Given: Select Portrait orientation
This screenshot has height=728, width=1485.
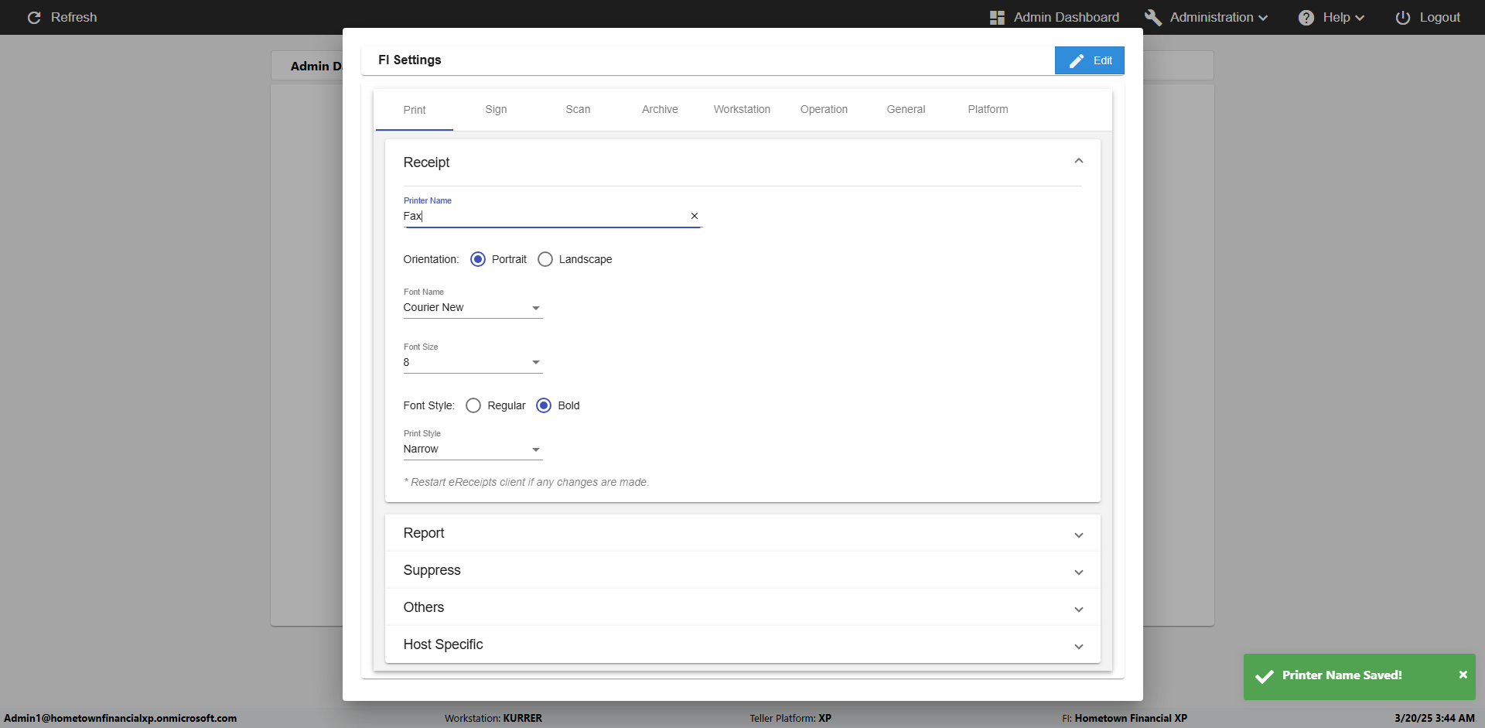Looking at the screenshot, I should point(478,259).
